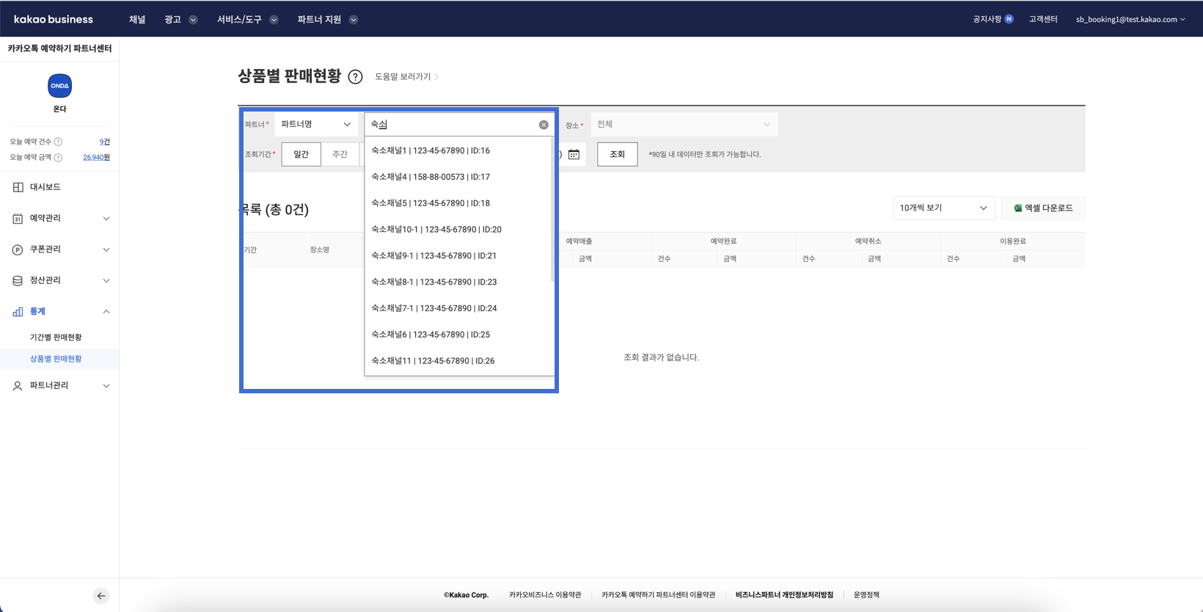Choose 숙소채널4 from the suggestion list

(431, 177)
